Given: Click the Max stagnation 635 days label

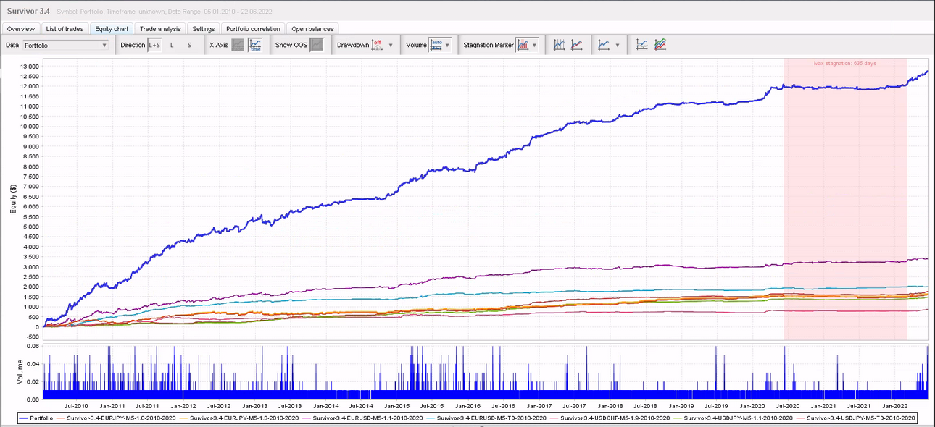Looking at the screenshot, I should click(x=845, y=64).
